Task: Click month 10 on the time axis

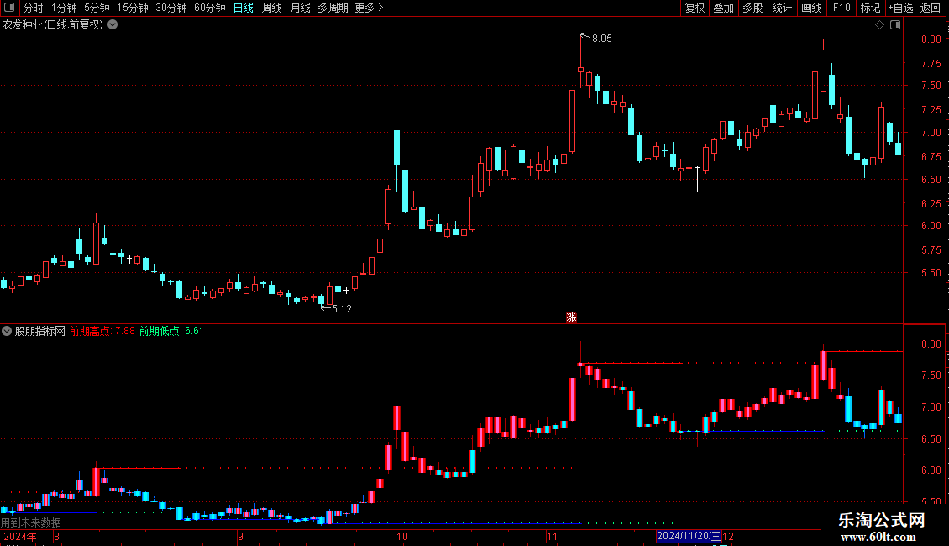Action: tap(402, 536)
